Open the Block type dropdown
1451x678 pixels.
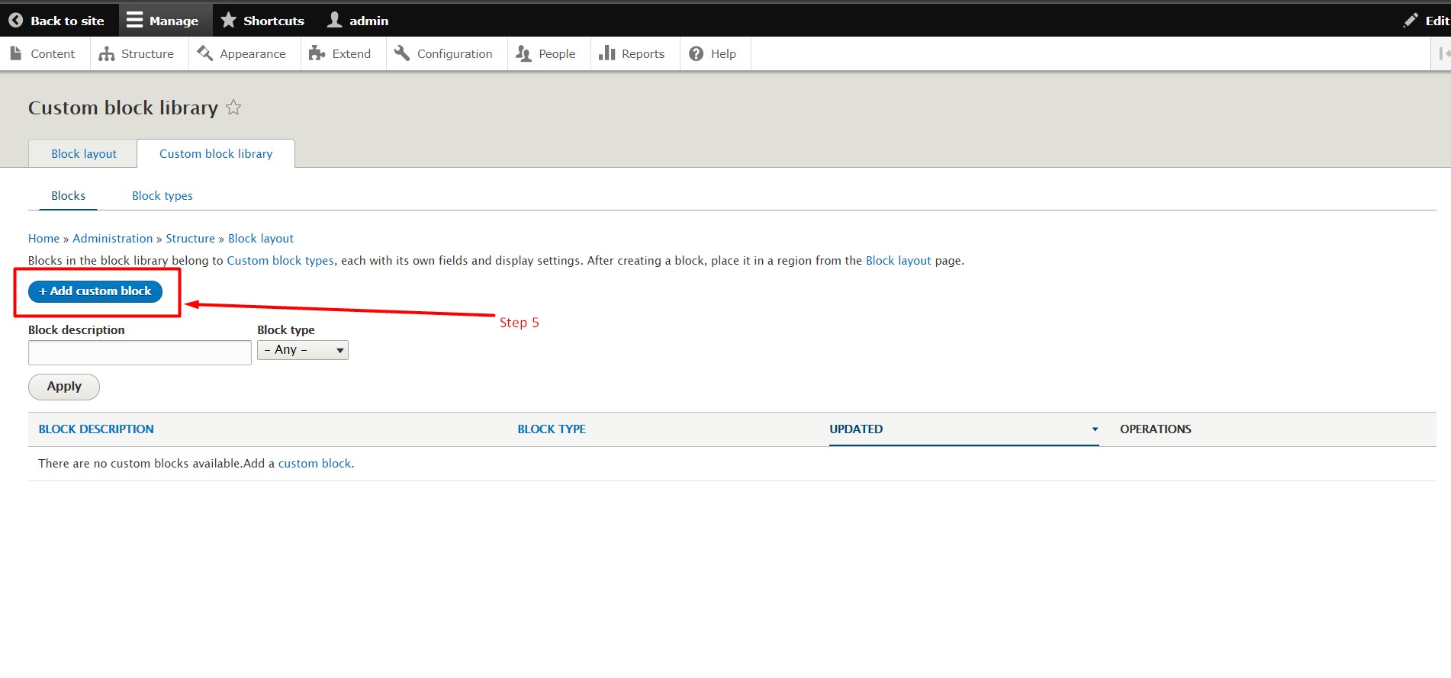point(303,350)
